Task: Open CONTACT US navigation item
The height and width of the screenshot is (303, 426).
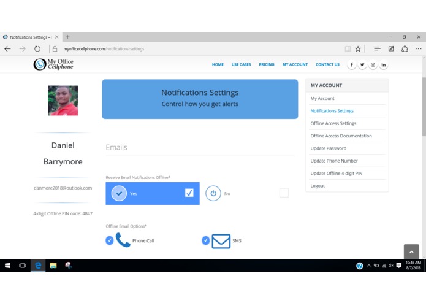Action: coord(327,64)
